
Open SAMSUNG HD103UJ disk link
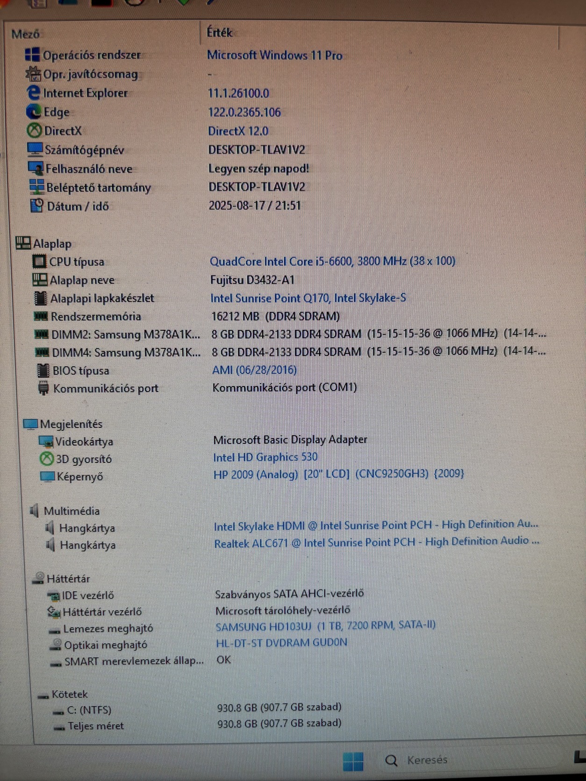(325, 625)
